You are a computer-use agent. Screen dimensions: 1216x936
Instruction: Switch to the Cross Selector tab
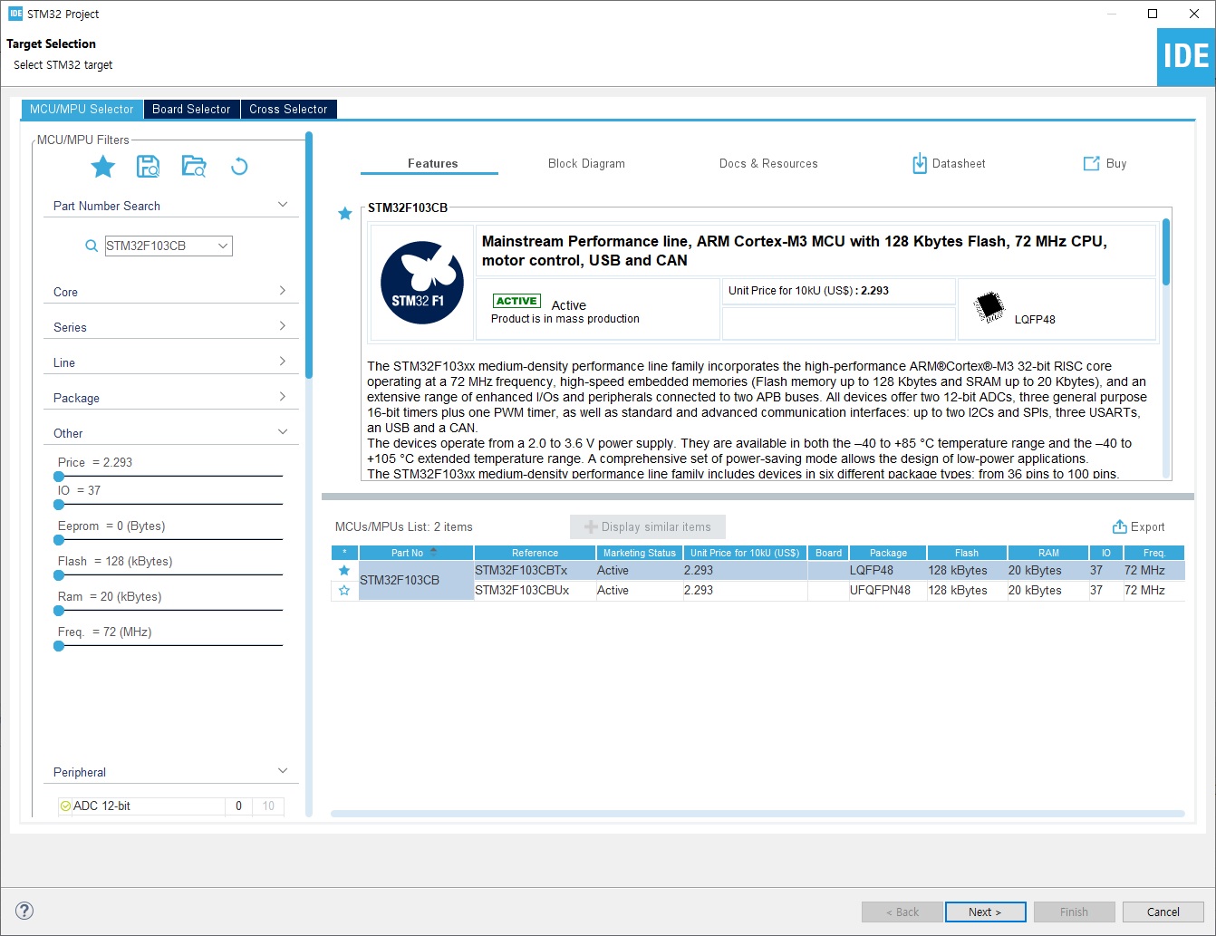tap(288, 109)
